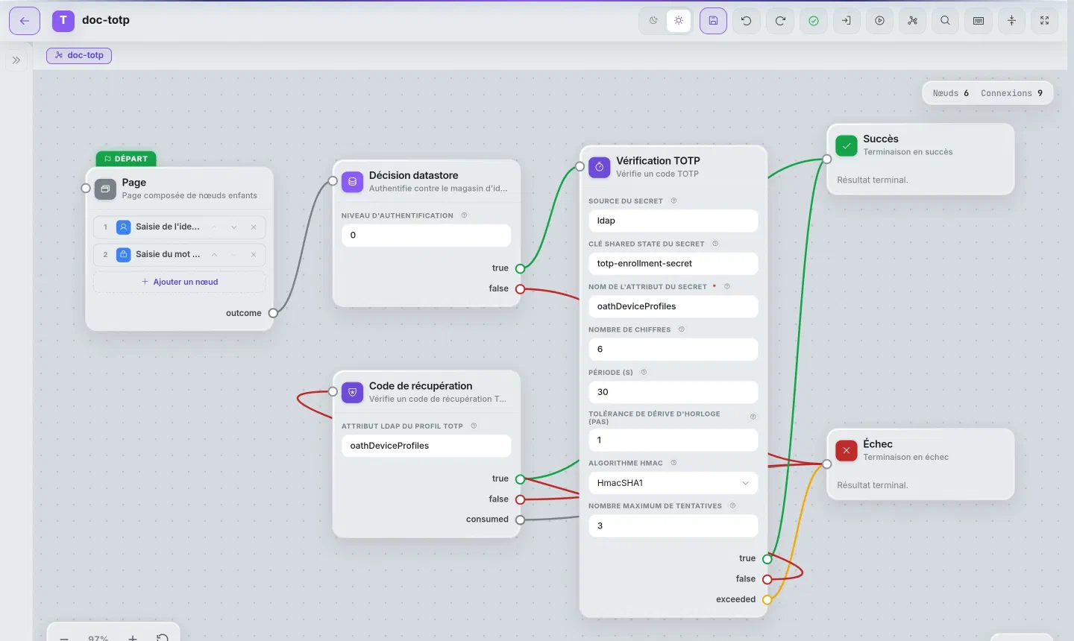Viewport: 1074px width, 641px height.
Task: Move "Saisie de l'ide..." child down
Action: (x=234, y=227)
